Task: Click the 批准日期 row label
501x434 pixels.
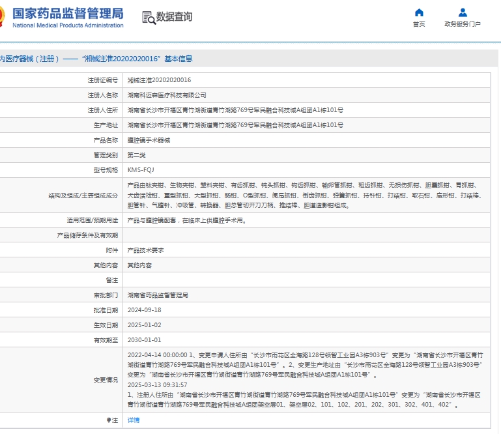Action: 106,310
